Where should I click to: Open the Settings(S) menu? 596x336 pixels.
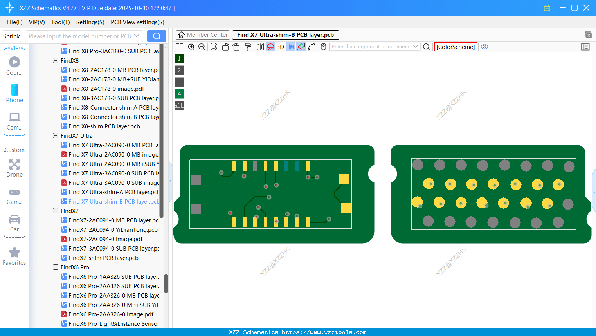(x=90, y=22)
